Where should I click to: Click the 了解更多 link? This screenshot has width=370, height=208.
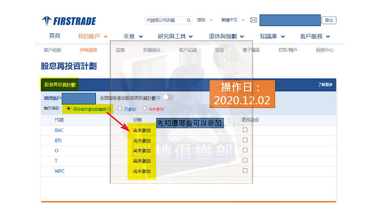coord(325,84)
